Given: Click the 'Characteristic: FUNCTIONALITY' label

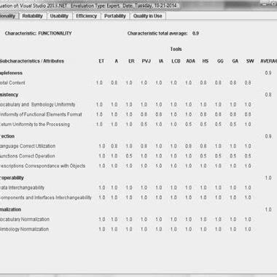Looking at the screenshot, I should pos(38,34).
